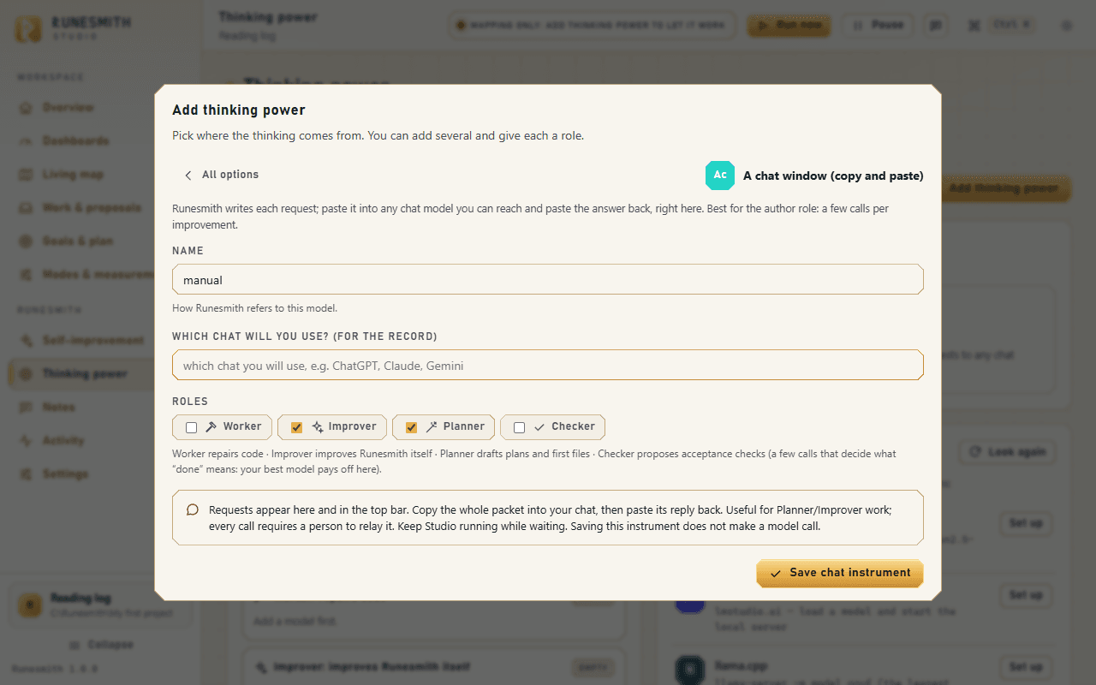Click Set up for llama.cpp
Image resolution: width=1096 pixels, height=685 pixels.
pos(1026,667)
